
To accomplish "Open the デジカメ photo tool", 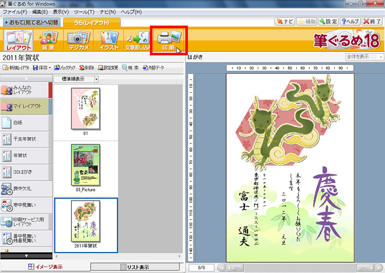I will [79, 40].
